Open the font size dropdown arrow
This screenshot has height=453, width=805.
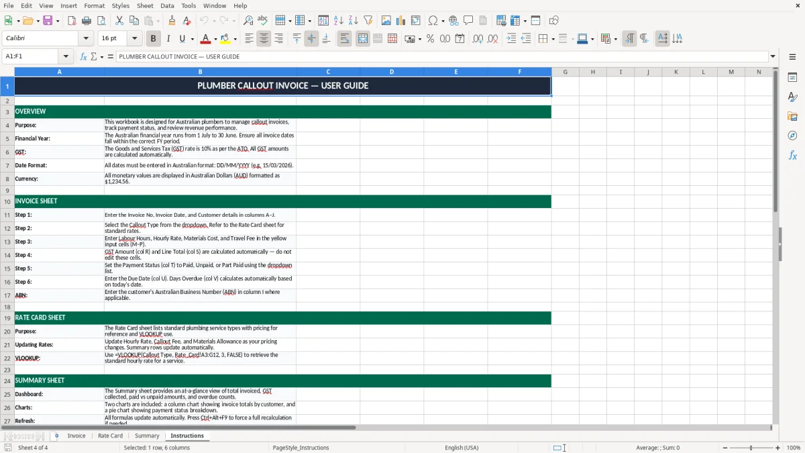click(134, 39)
